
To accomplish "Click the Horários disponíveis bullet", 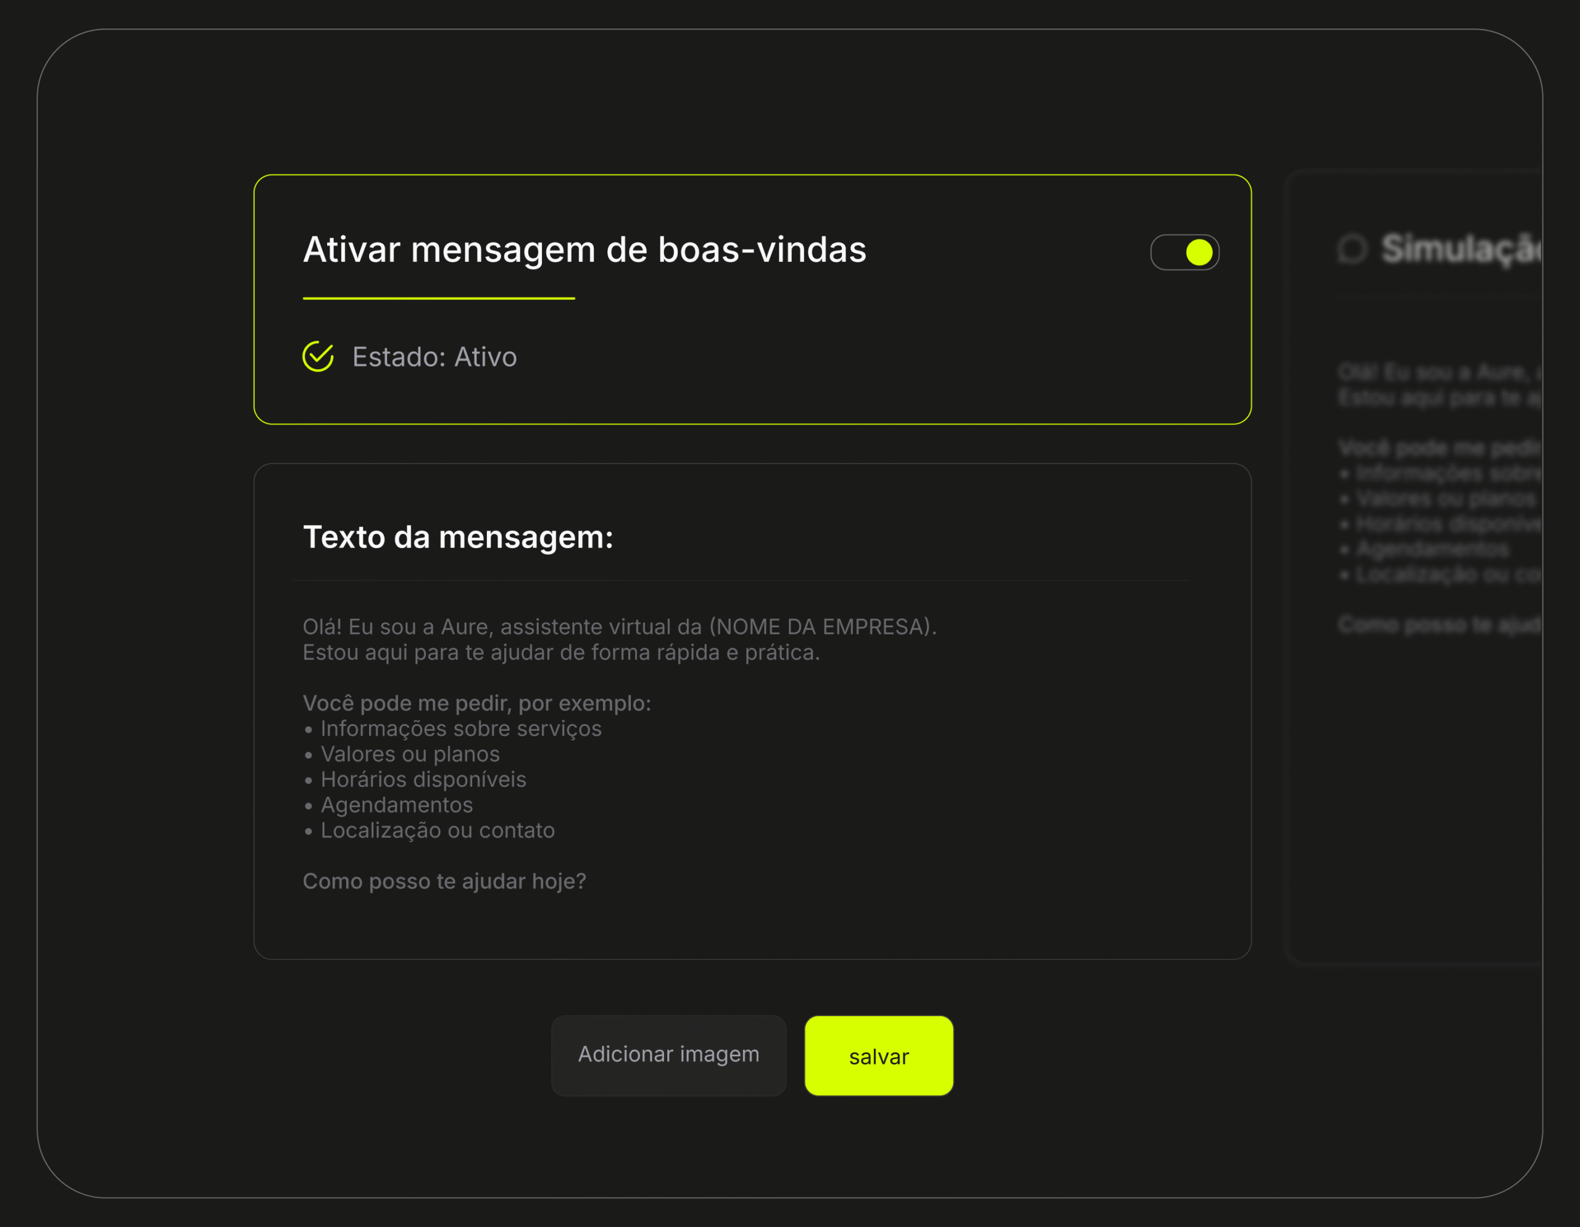I will pos(423,779).
